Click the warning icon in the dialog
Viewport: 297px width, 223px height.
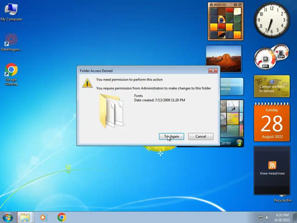pos(87,83)
